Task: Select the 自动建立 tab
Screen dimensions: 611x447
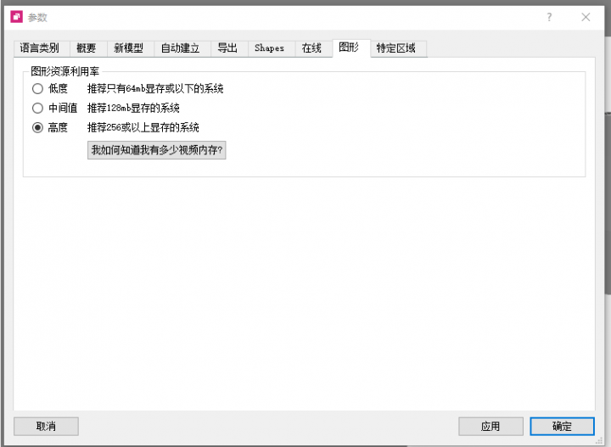Action: pos(180,48)
